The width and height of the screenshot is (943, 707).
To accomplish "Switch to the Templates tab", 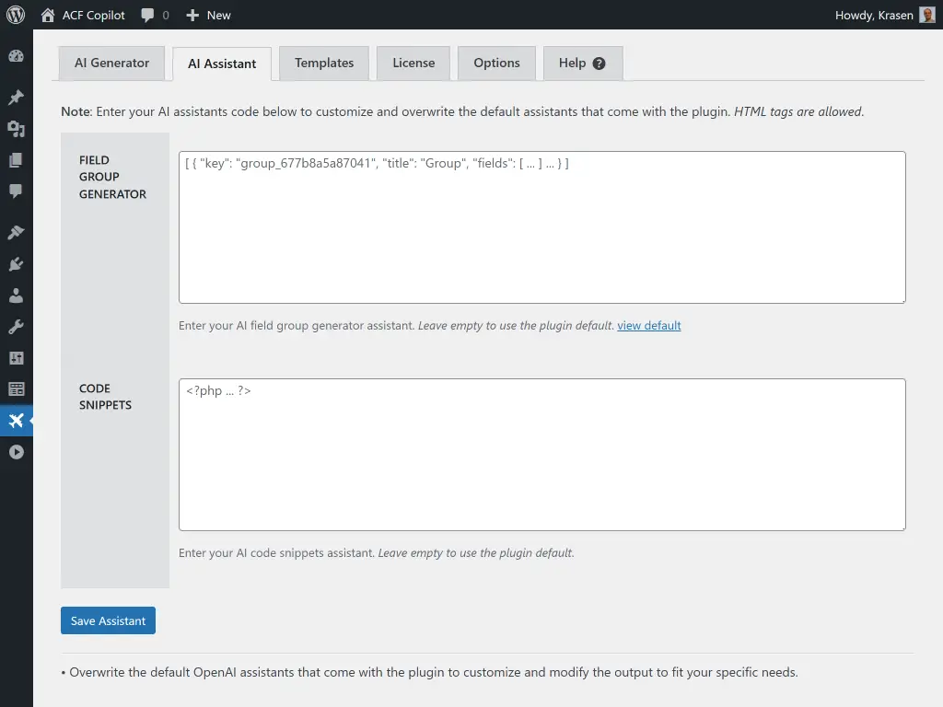I will (323, 63).
